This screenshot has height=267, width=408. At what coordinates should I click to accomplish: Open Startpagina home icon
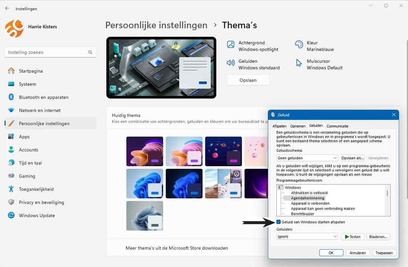click(x=11, y=71)
